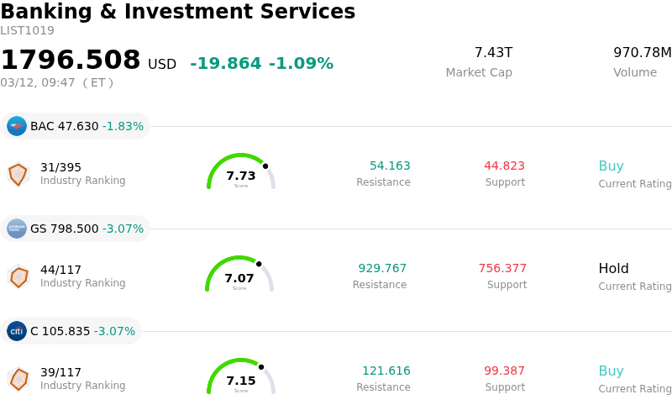Click BAC industry ranking radar icon
The height and width of the screenshot is (410, 672).
18,174
